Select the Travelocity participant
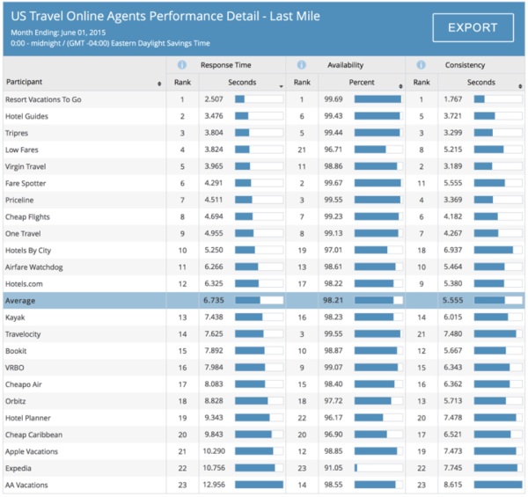528x497 pixels. click(23, 334)
